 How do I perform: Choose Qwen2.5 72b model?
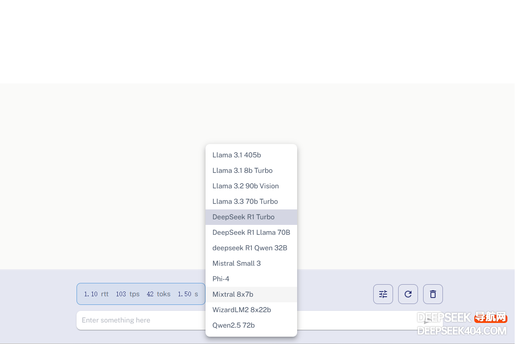(x=251, y=326)
